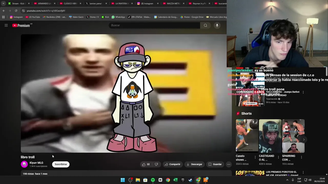Expand the video description box
The image size is (328, 184).
126,174
